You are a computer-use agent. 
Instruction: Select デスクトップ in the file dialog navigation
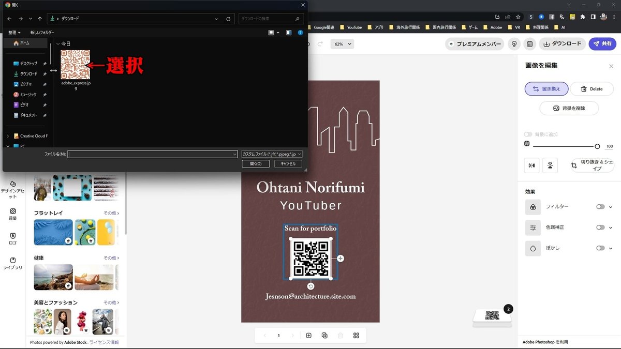pos(28,63)
